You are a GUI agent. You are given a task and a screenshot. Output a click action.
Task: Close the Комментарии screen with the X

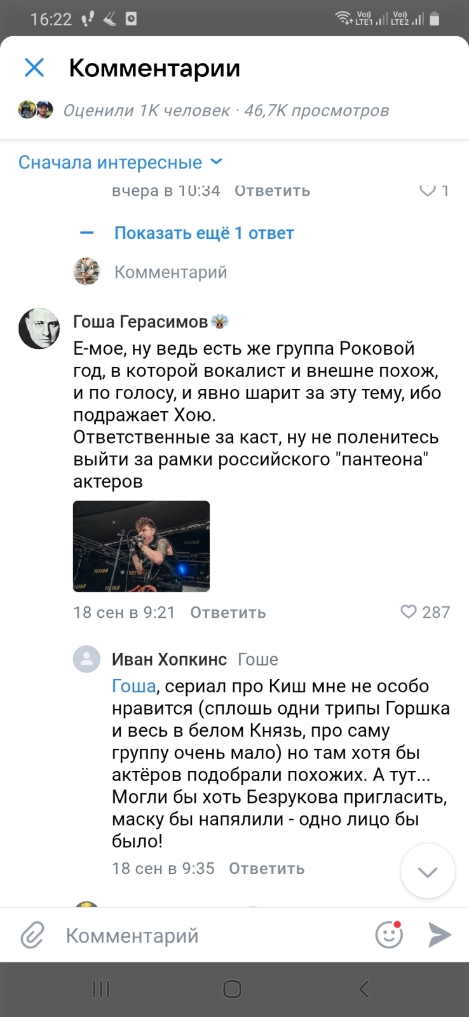[34, 68]
